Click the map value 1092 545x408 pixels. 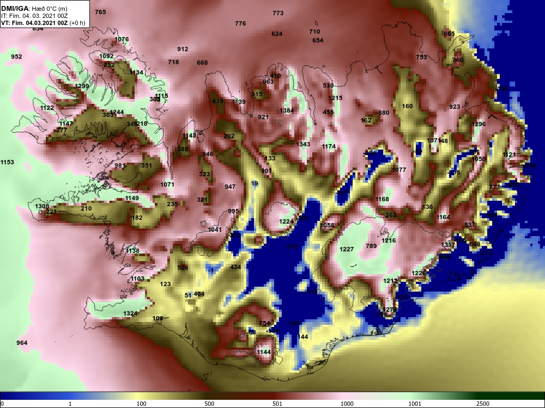click(106, 56)
